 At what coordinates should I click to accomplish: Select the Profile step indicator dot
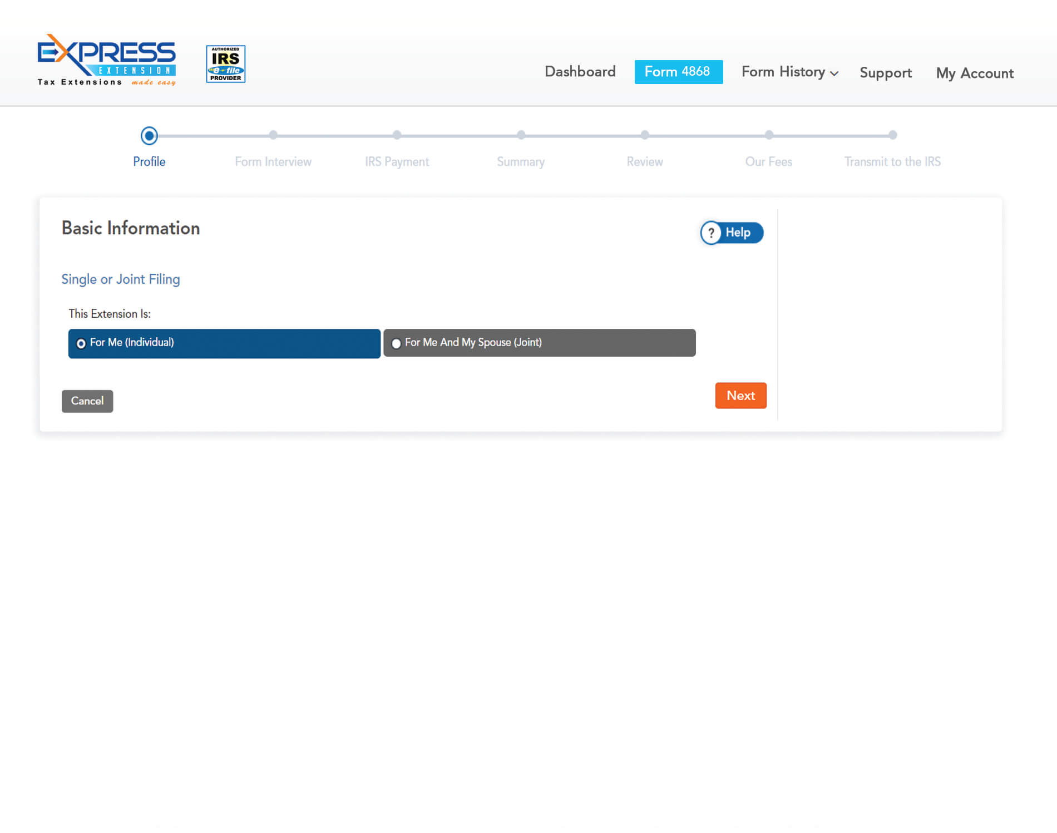149,135
